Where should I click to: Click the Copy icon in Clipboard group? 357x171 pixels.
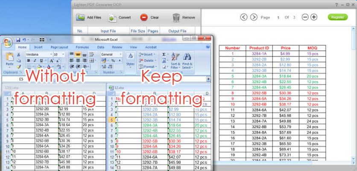19,60
